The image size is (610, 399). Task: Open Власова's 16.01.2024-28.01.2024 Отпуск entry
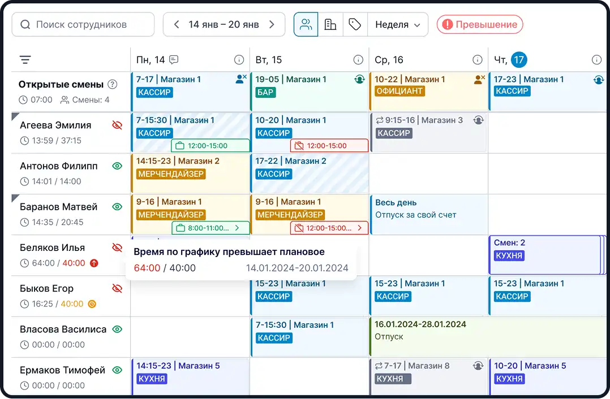[x=488, y=336]
